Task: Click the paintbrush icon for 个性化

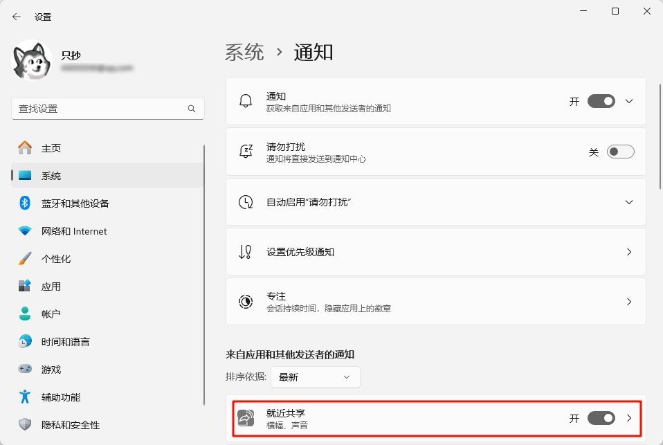Action: pyautogui.click(x=25, y=259)
